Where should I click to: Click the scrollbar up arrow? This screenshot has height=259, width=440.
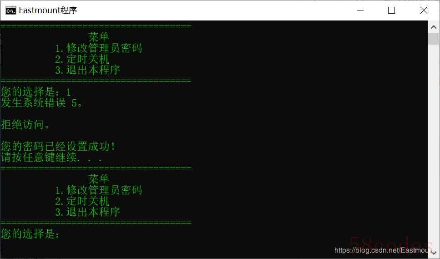(x=434, y=27)
